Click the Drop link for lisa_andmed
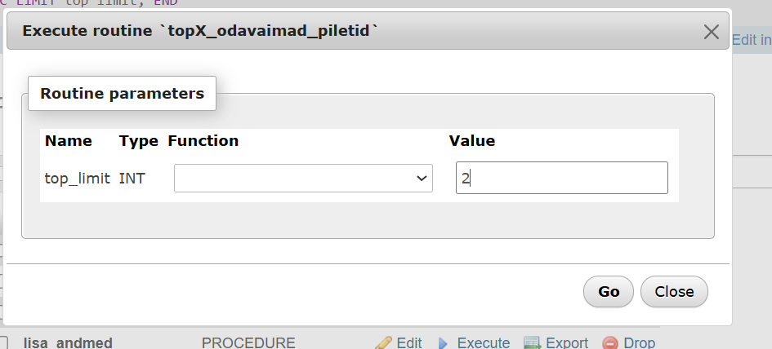772x349 pixels. click(639, 342)
